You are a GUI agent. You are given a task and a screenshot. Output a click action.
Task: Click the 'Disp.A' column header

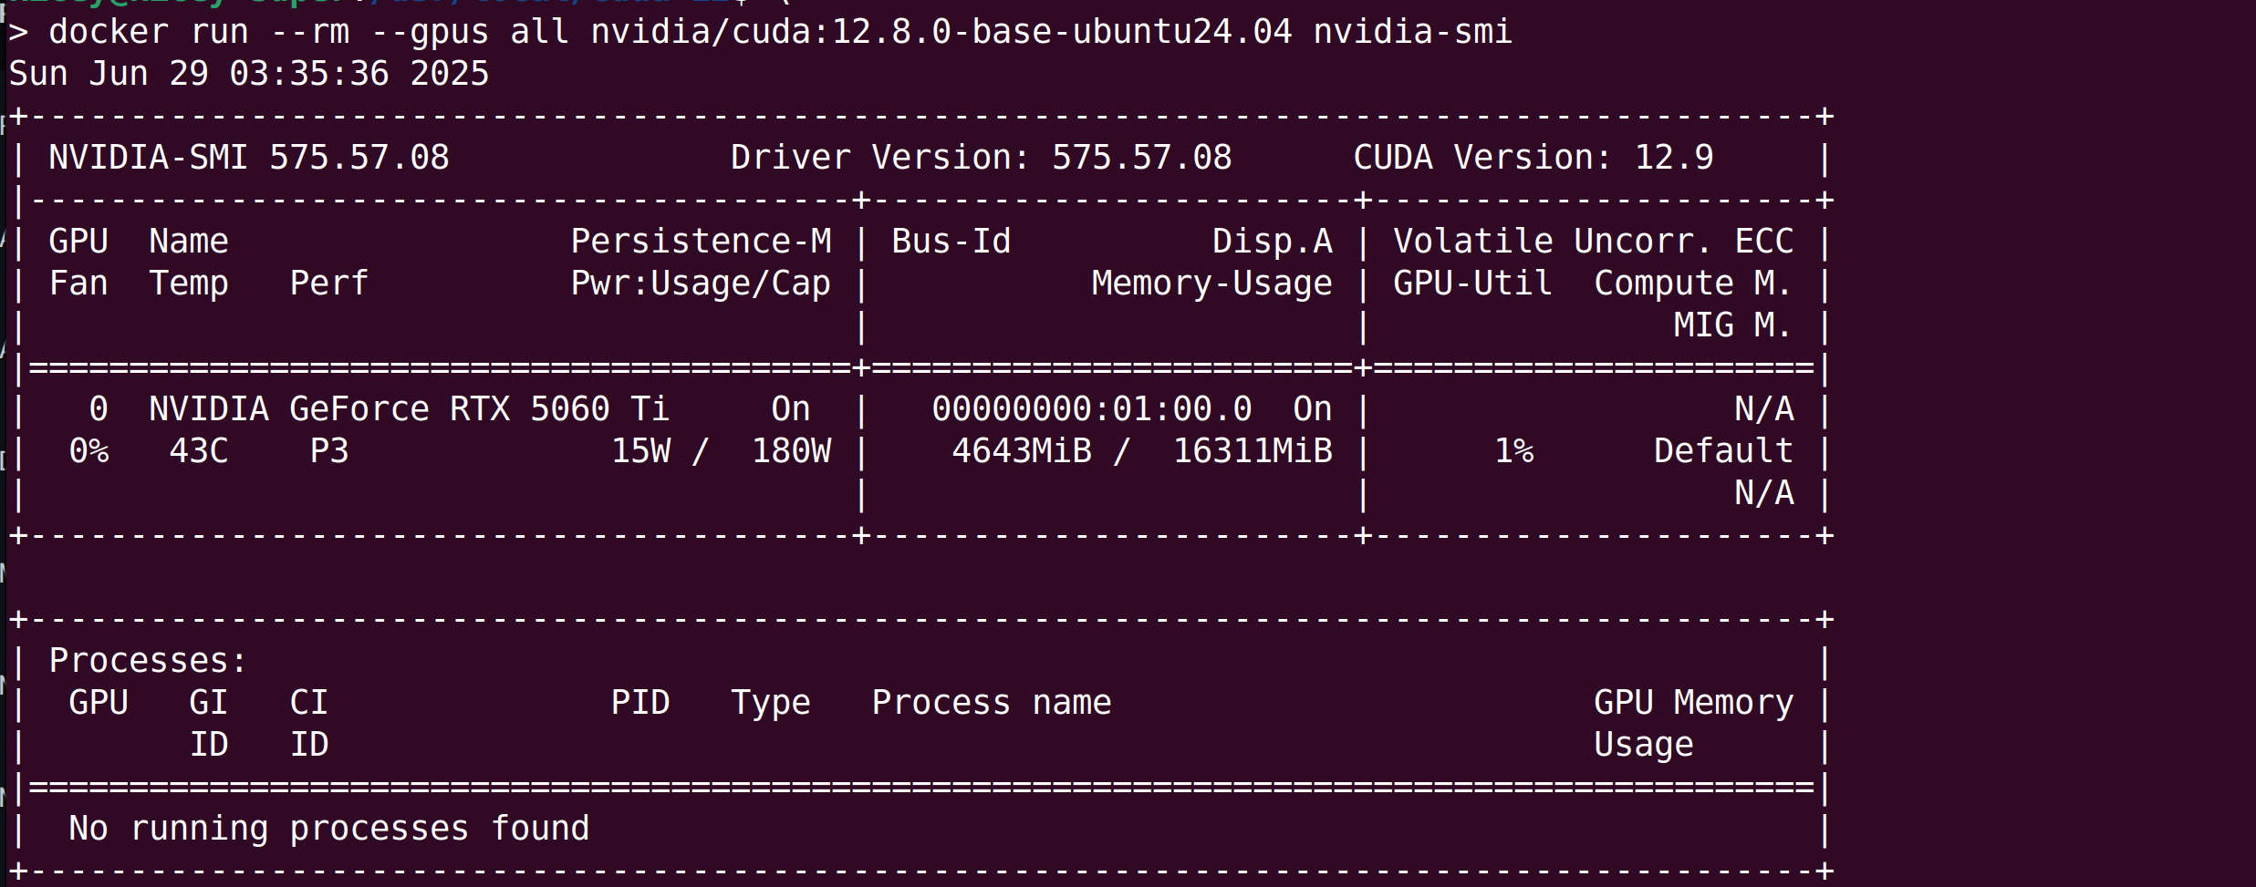[1273, 242]
